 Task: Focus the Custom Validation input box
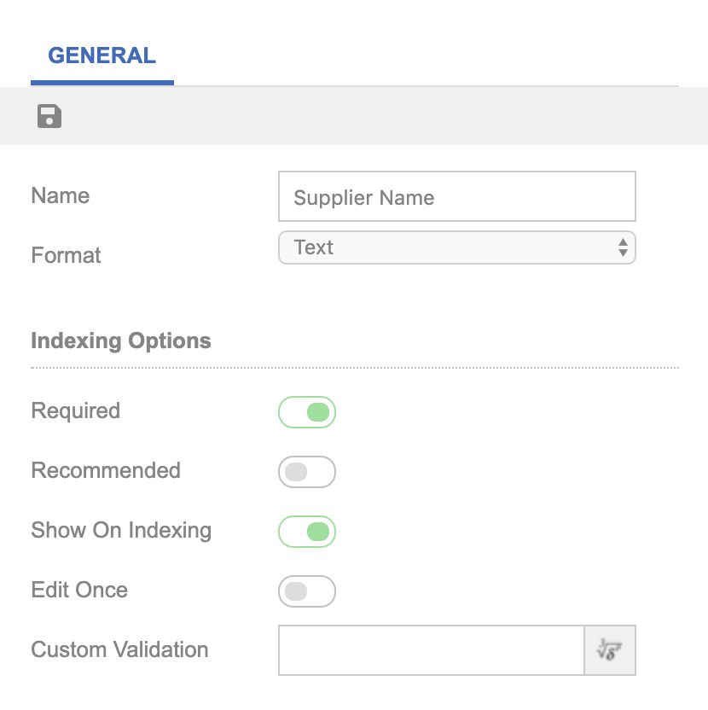coord(431,650)
